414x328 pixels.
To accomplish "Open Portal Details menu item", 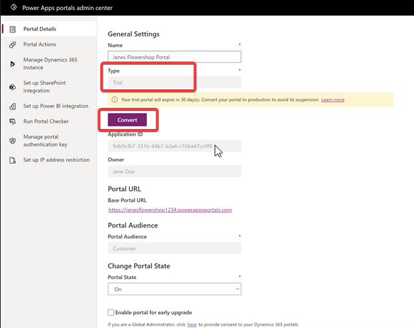I will tap(40, 29).
